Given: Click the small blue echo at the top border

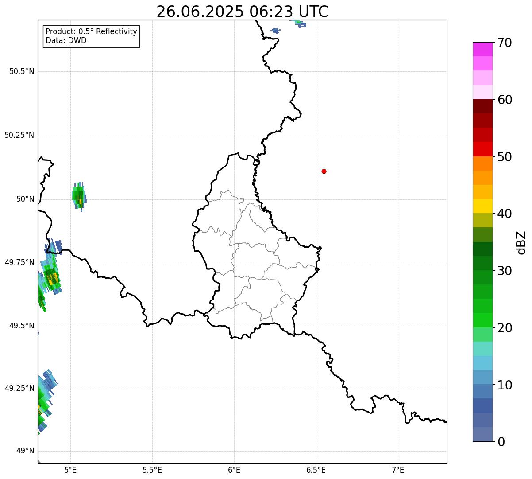Looking at the screenshot, I should [x=275, y=31].
